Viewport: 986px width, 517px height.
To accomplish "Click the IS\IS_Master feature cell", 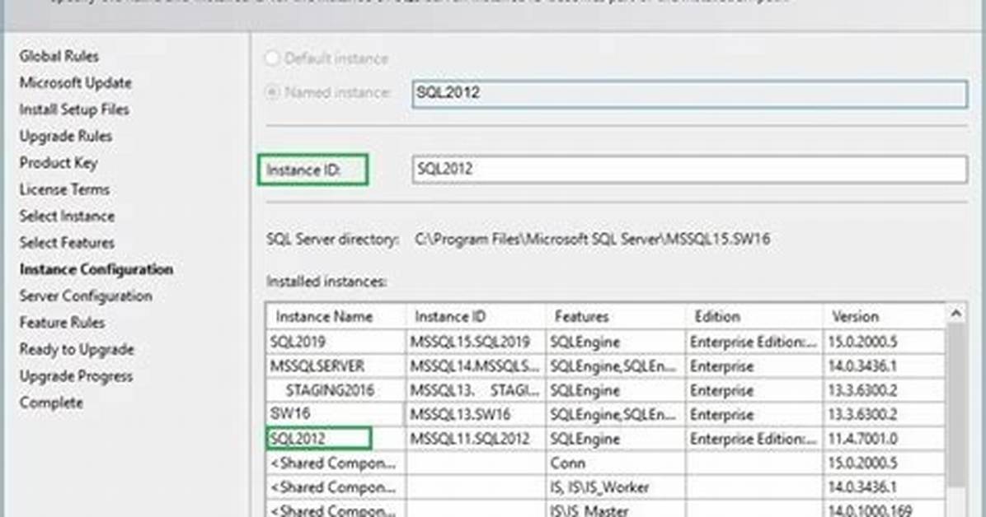I will [x=616, y=510].
